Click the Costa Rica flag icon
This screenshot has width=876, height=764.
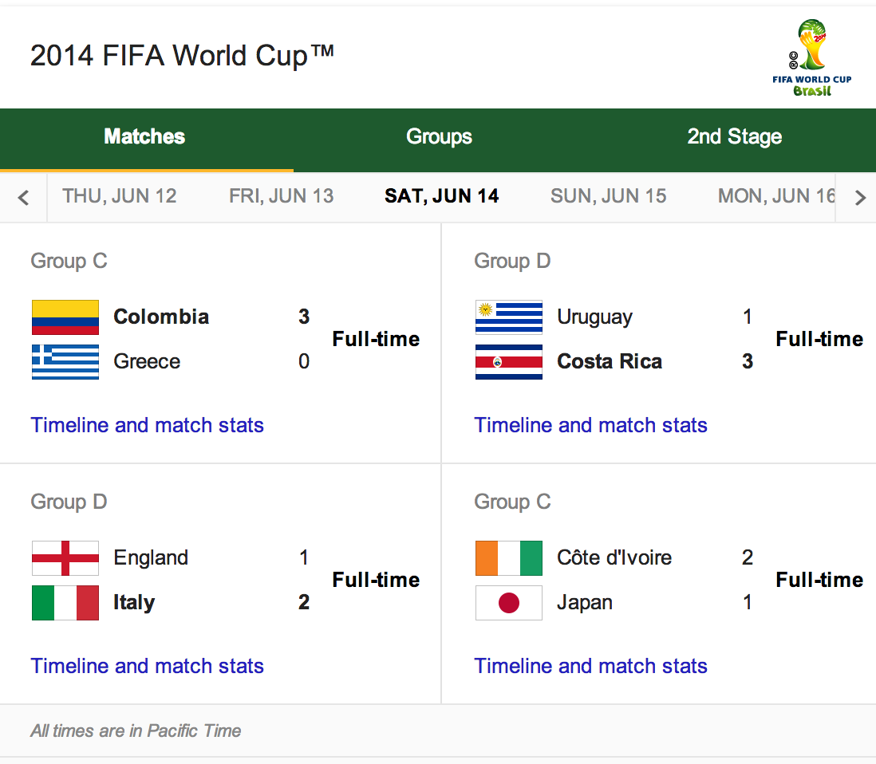coord(509,362)
